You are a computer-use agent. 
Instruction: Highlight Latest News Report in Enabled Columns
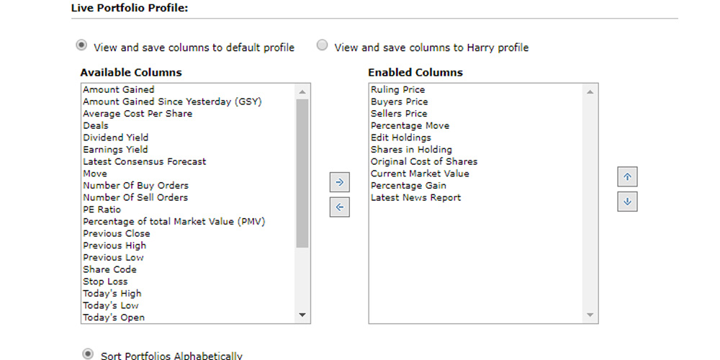(x=416, y=198)
